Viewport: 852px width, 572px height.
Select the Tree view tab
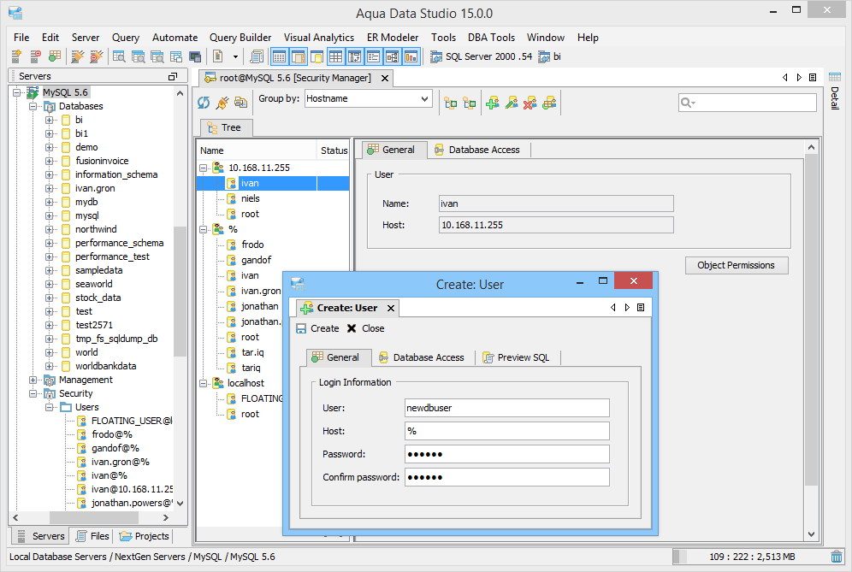coord(226,127)
